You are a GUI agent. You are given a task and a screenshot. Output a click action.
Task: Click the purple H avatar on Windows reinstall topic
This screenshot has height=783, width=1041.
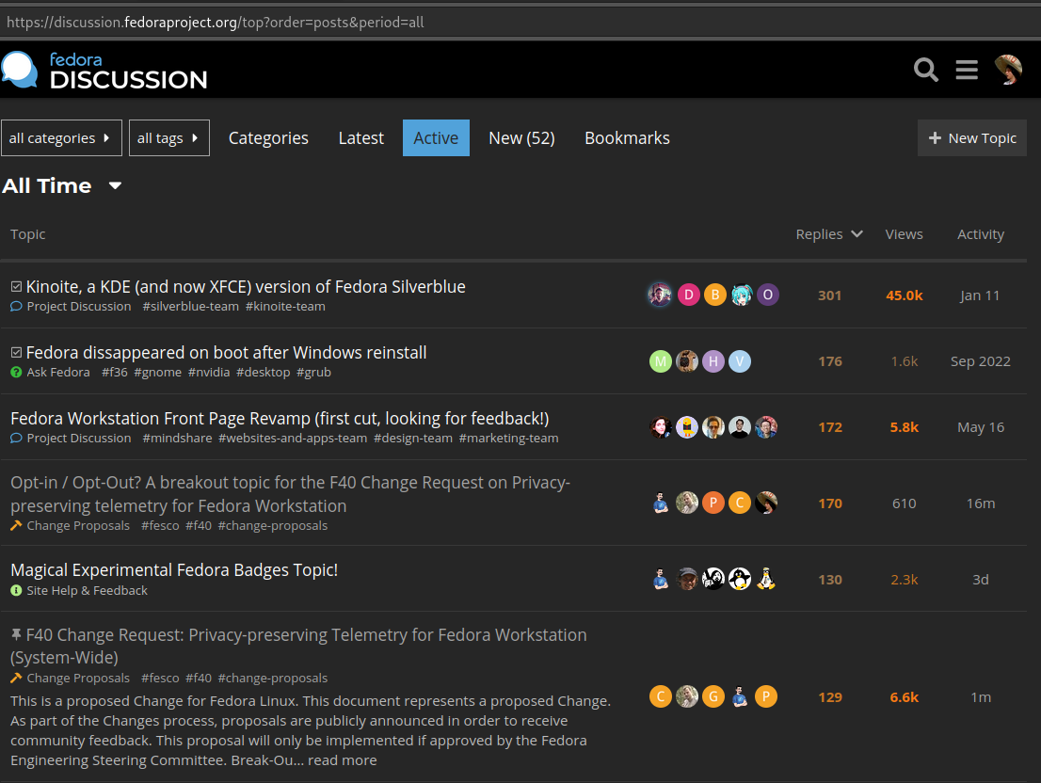(x=713, y=361)
